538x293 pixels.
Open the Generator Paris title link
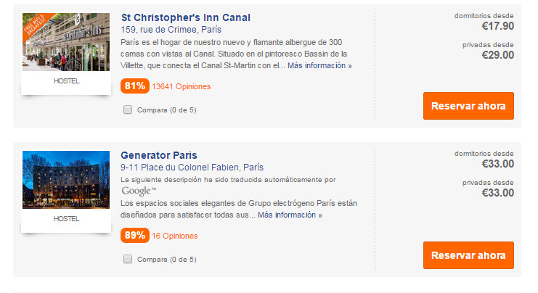(158, 155)
